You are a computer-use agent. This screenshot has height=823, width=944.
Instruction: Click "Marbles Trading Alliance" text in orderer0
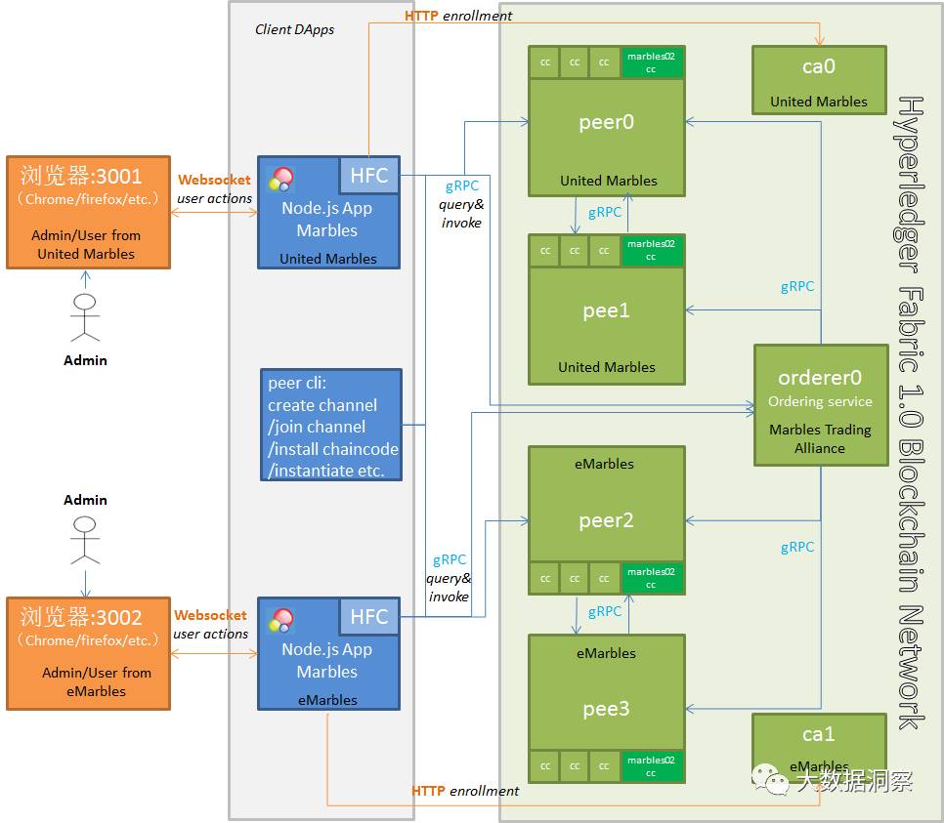(x=820, y=438)
